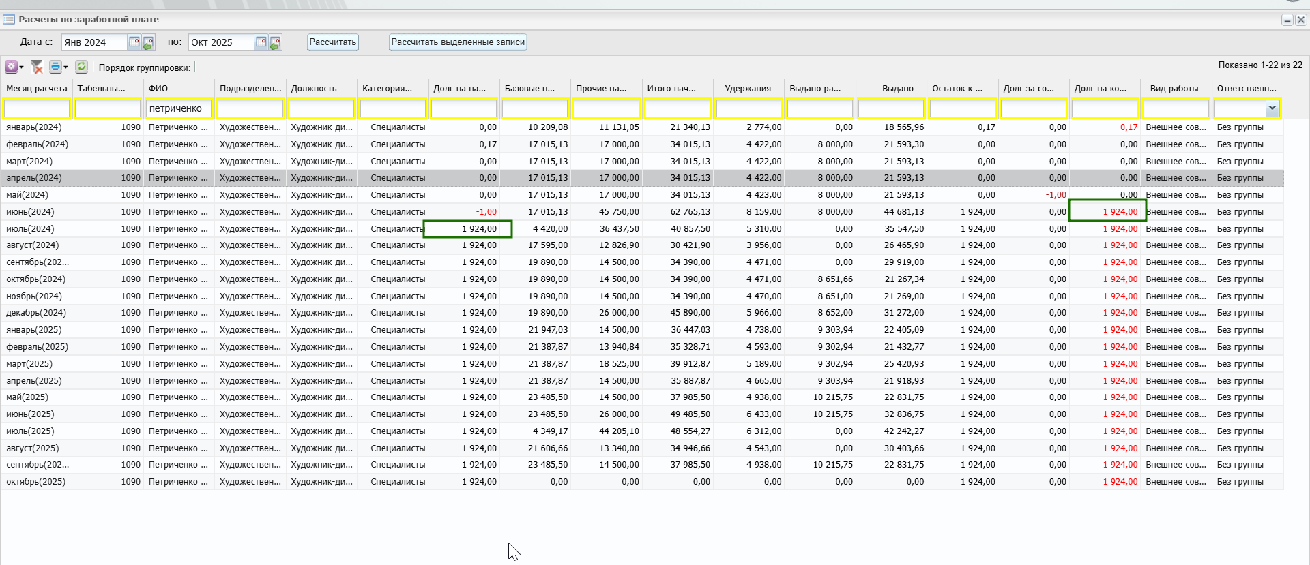Select the апрель(2024) row
This screenshot has width=1310, height=565.
(34, 178)
